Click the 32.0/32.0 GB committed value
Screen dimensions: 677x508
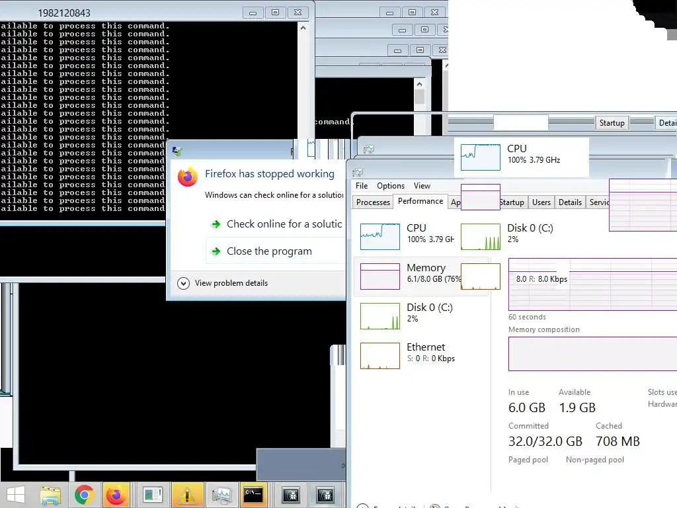[x=545, y=441]
